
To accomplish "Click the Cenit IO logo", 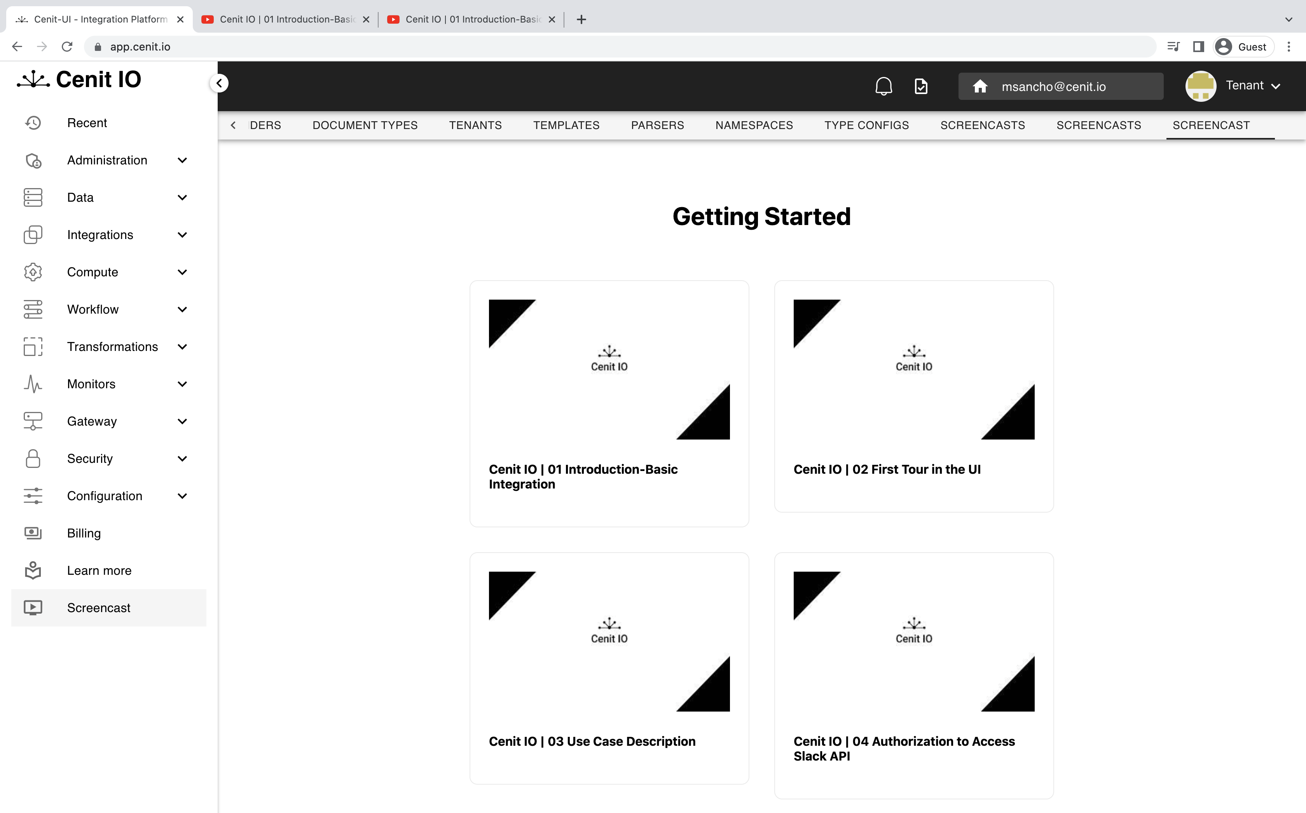I will (x=79, y=80).
